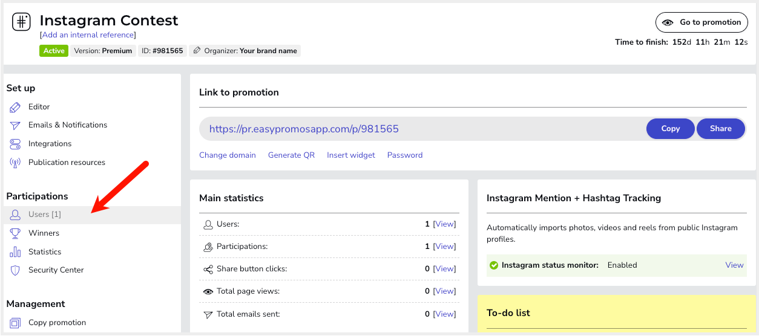Screen dimensions: 759x336
Task: Click the Statistics bar chart icon
Action: (15, 252)
